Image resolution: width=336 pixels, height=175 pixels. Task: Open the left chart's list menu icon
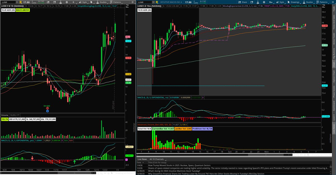(x=132, y=2)
